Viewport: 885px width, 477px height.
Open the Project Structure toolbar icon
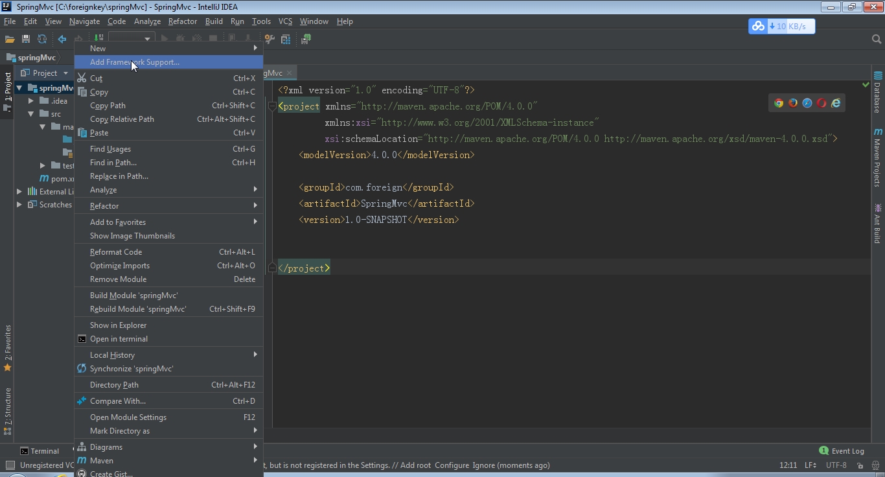pos(286,39)
